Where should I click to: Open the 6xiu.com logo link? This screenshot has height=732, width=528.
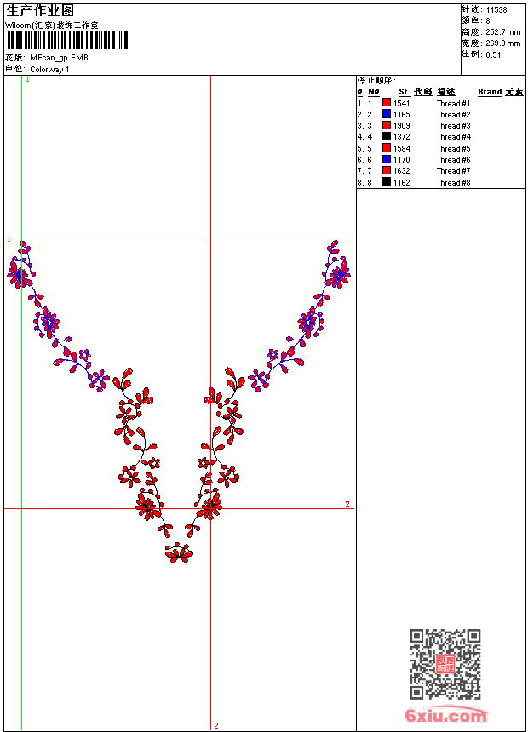[446, 716]
